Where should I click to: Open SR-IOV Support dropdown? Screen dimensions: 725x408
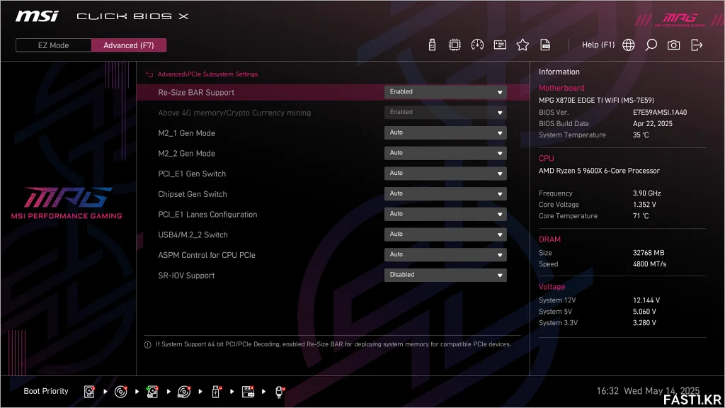(x=445, y=276)
